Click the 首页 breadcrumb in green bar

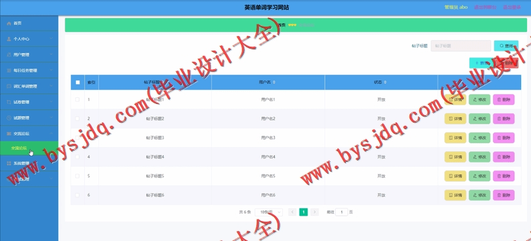(282, 25)
